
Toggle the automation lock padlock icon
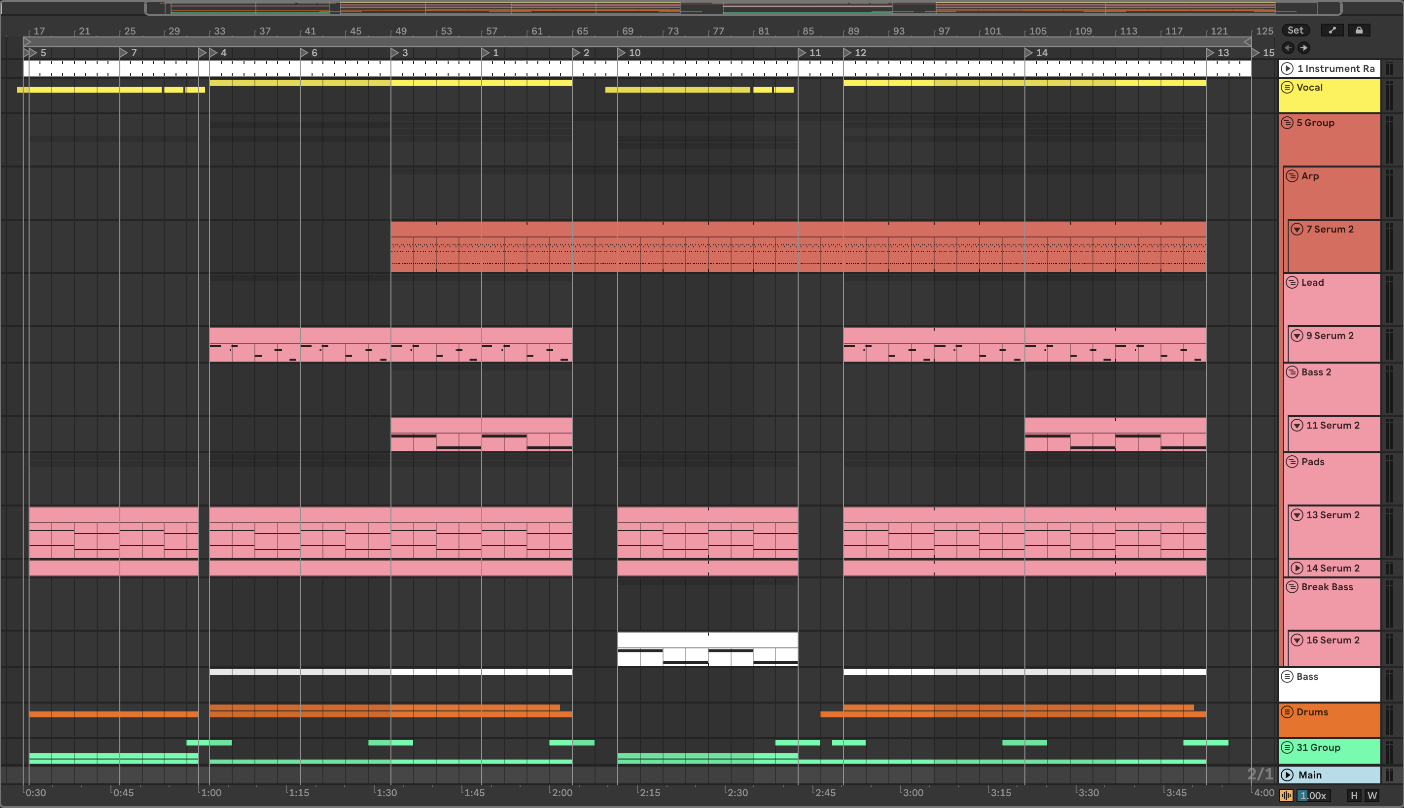click(1359, 31)
